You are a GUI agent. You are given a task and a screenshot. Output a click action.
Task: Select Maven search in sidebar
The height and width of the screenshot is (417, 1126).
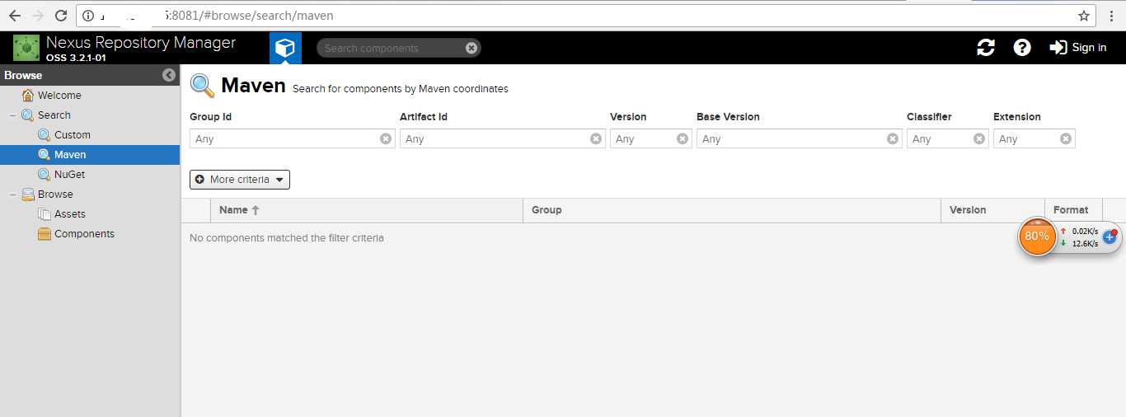pos(90,155)
